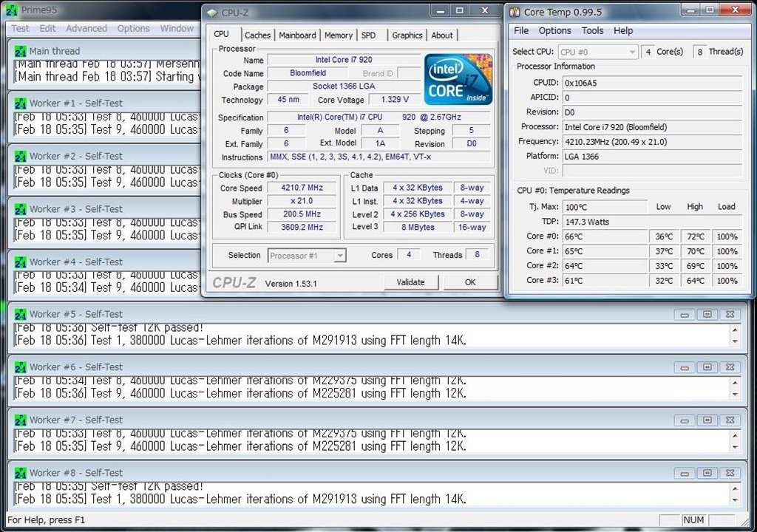Switch to the Caches tab in CPU-Z
The width and height of the screenshot is (757, 532).
coord(257,35)
